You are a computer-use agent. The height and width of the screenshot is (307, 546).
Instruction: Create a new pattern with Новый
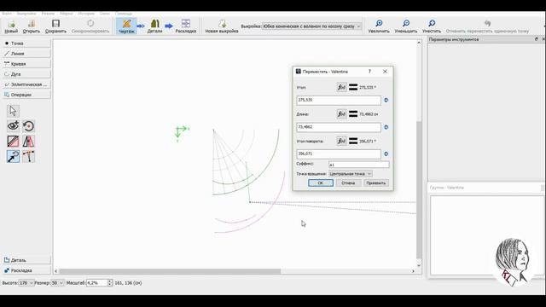pos(11,26)
